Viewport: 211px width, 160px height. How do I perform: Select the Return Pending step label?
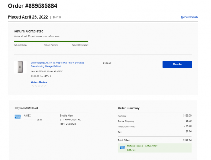(51, 45)
